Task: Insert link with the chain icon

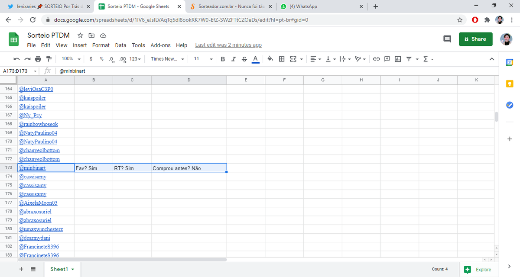Action: (x=377, y=59)
